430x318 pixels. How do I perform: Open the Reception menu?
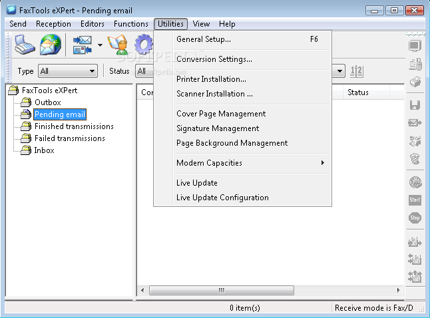point(53,24)
